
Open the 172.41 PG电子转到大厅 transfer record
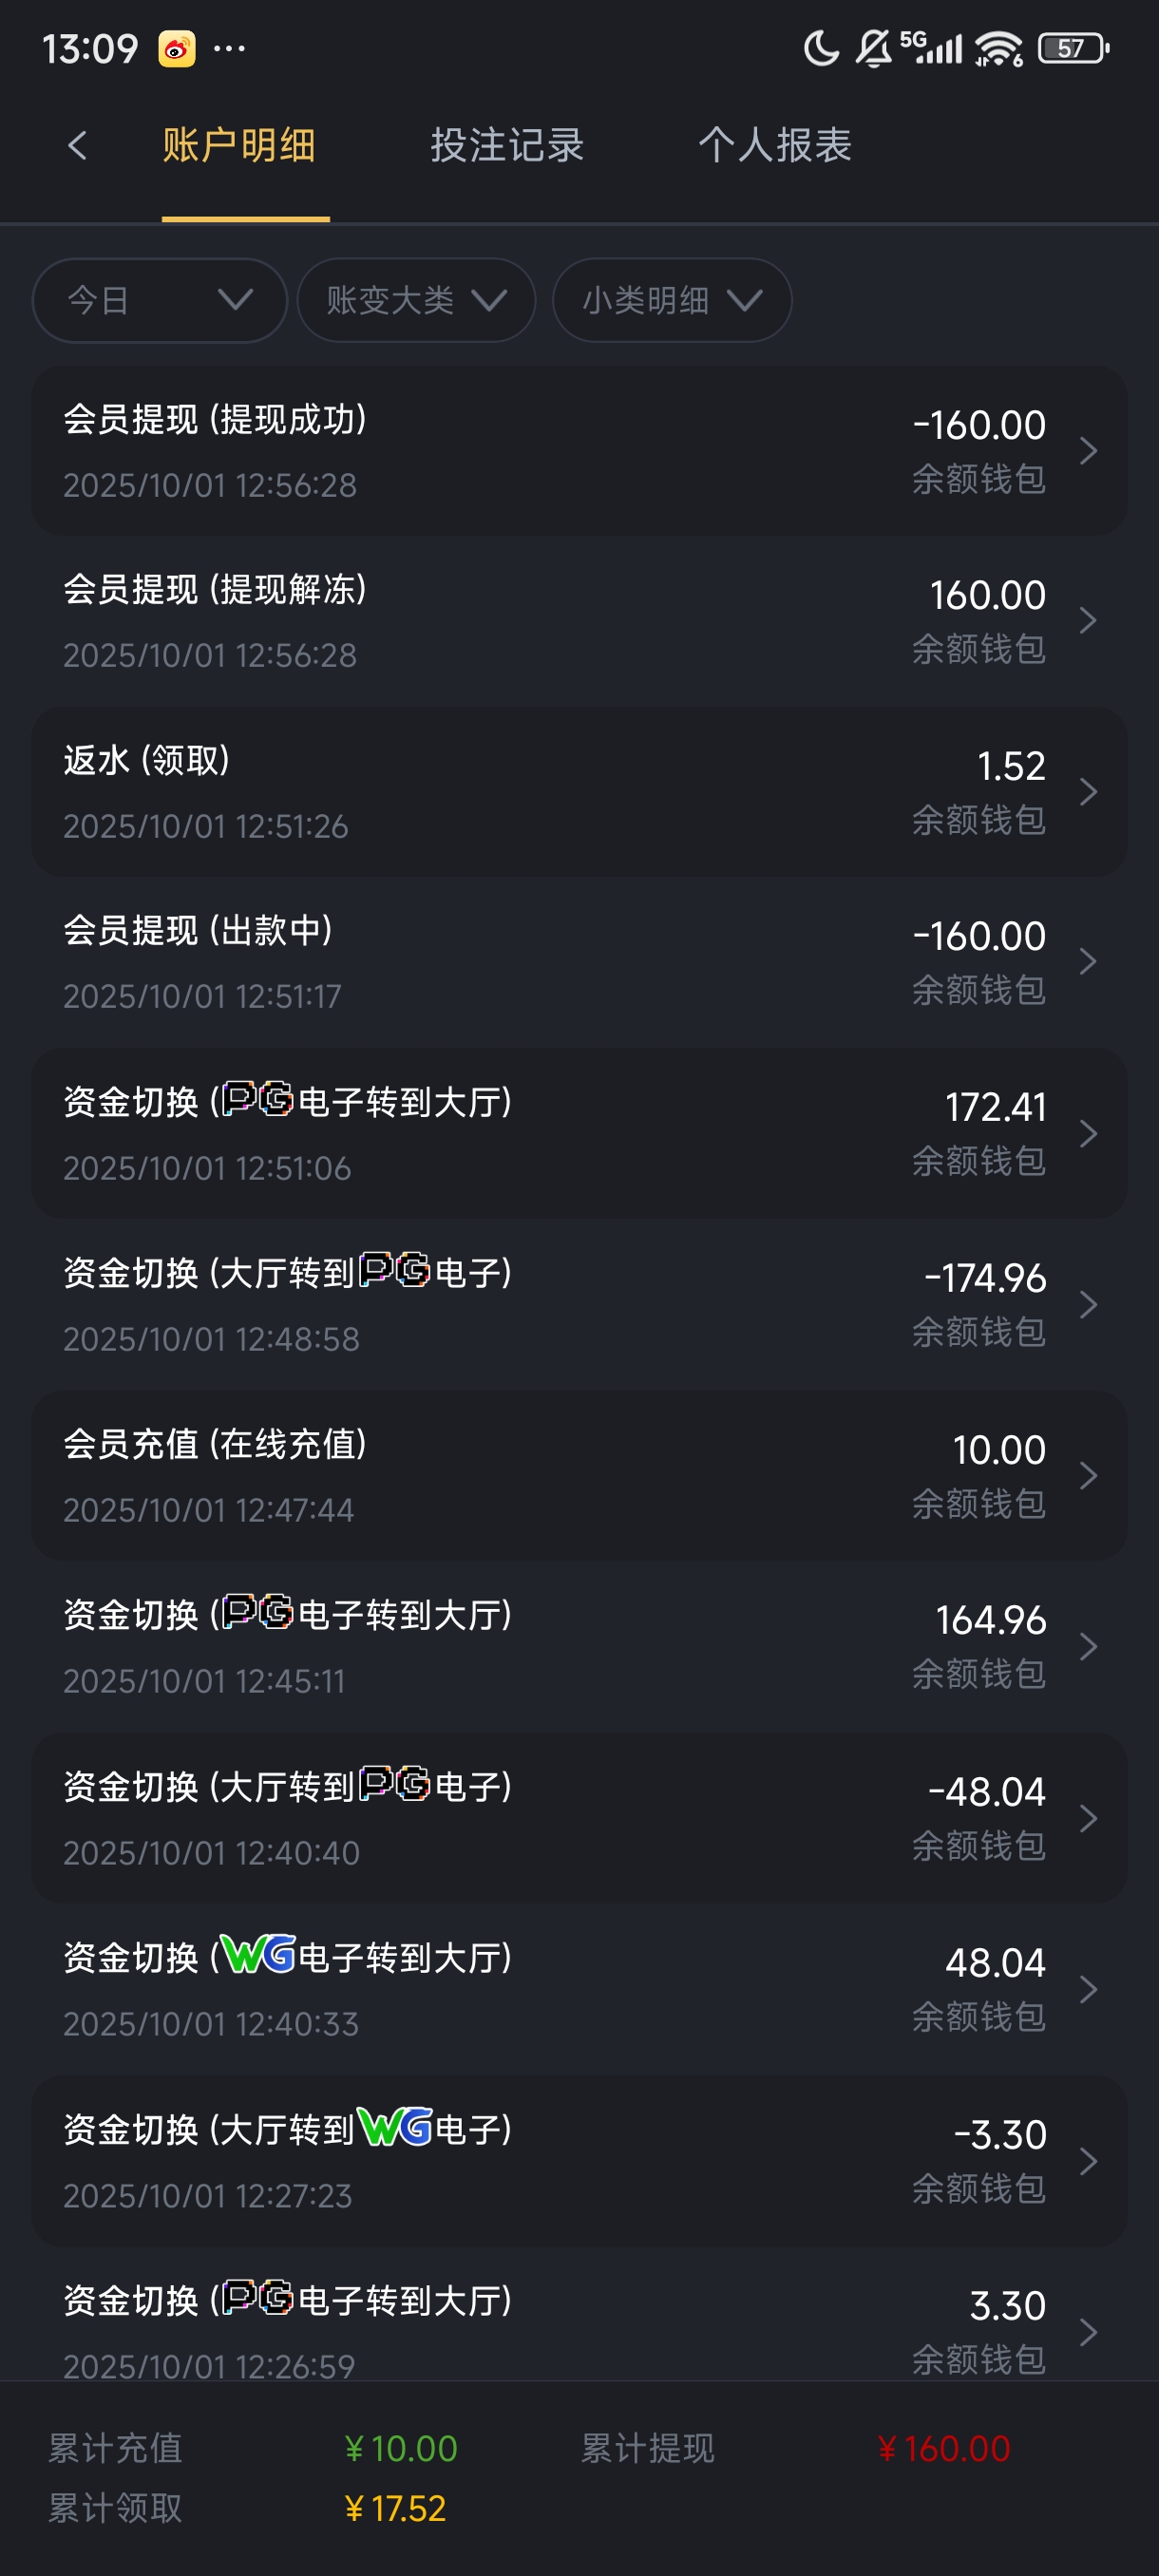(x=579, y=1133)
